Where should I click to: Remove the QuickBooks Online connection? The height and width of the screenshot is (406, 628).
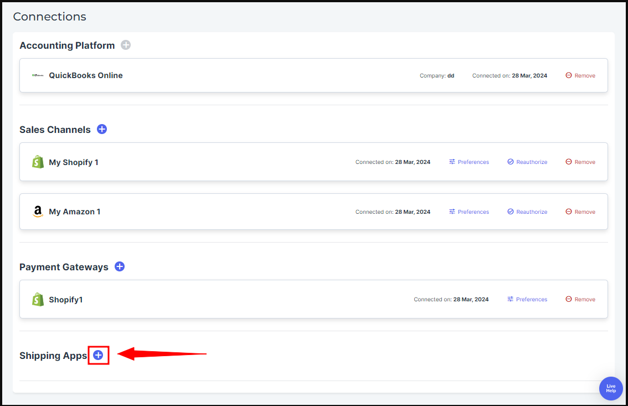pos(580,75)
